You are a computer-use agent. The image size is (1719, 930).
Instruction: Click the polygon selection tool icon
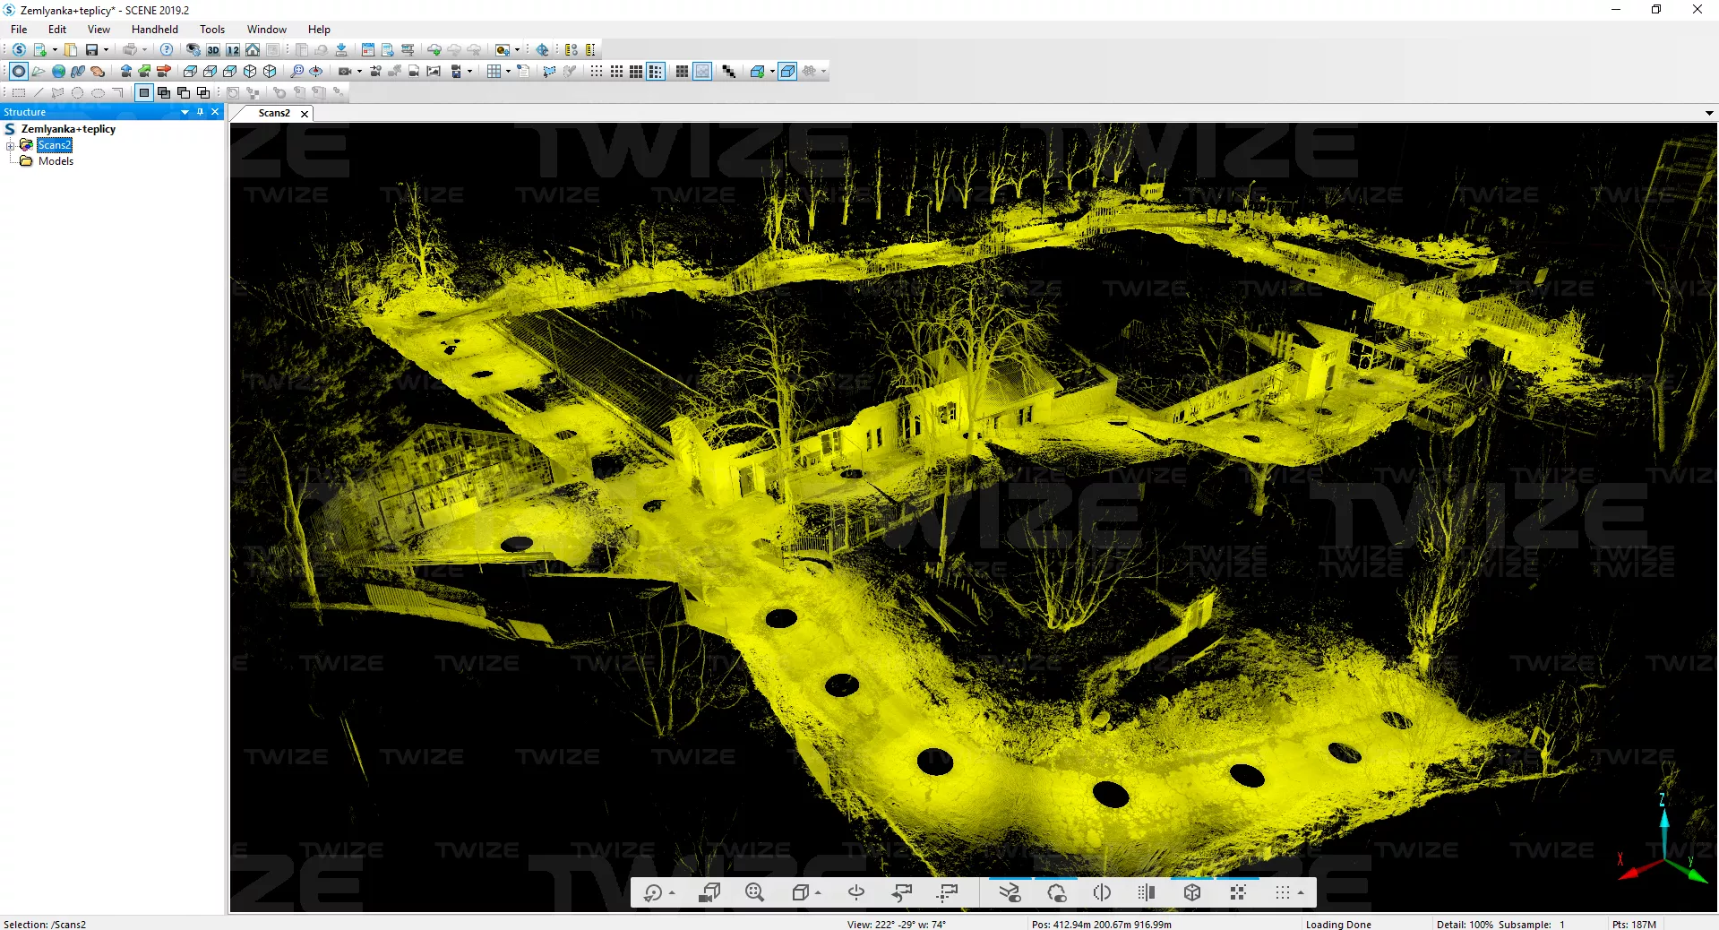(x=57, y=92)
